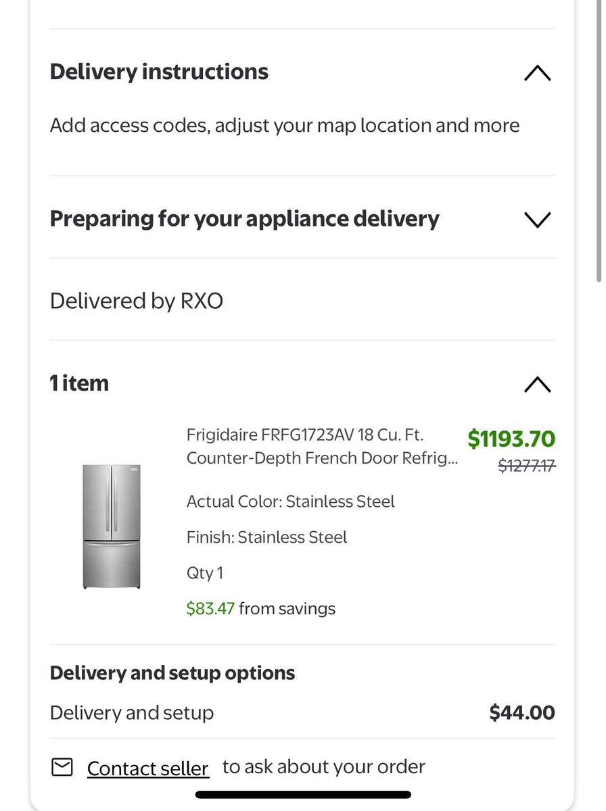Tap the 1 item heading
The width and height of the screenshot is (606, 811).
point(79,383)
